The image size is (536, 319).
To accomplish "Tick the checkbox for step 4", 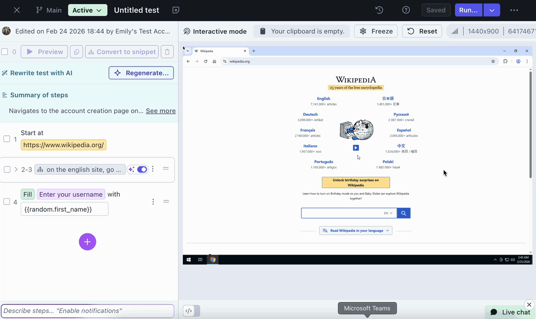I will click(7, 201).
